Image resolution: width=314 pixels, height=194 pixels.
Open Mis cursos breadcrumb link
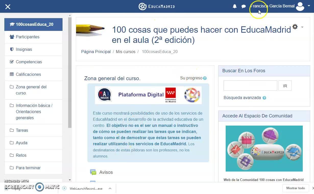[126, 52]
